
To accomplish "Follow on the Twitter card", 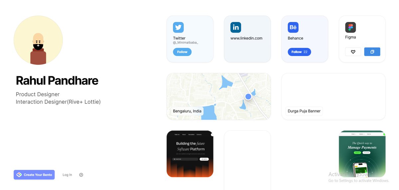I will coord(182,52).
